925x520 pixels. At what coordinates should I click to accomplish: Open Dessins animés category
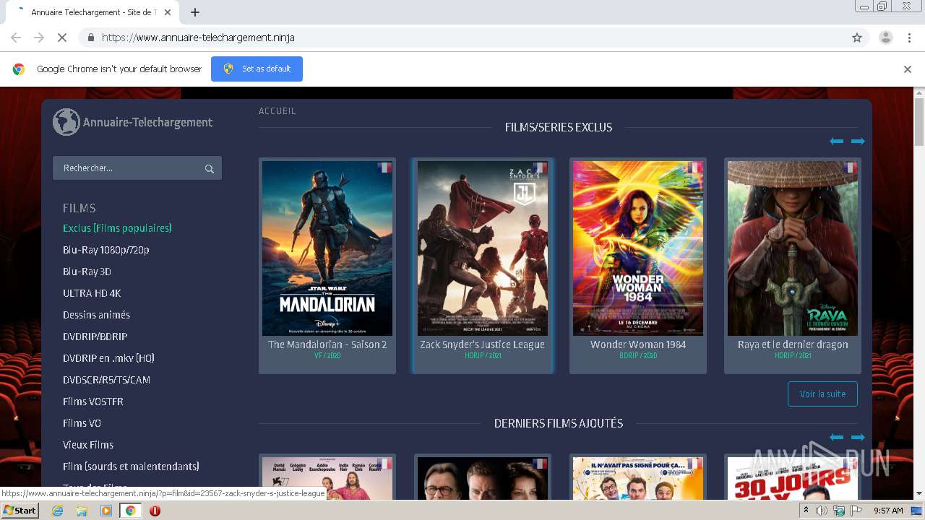click(x=96, y=315)
